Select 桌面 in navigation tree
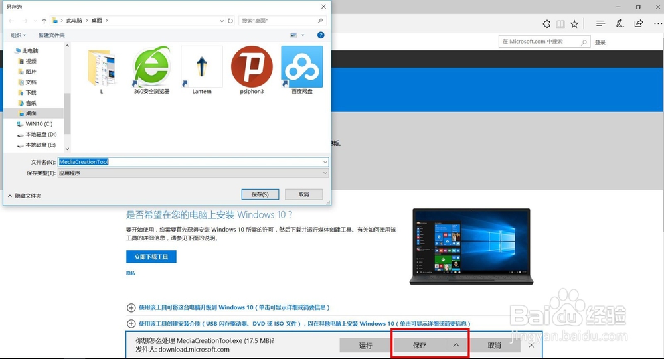The height and width of the screenshot is (359, 664). [x=27, y=113]
